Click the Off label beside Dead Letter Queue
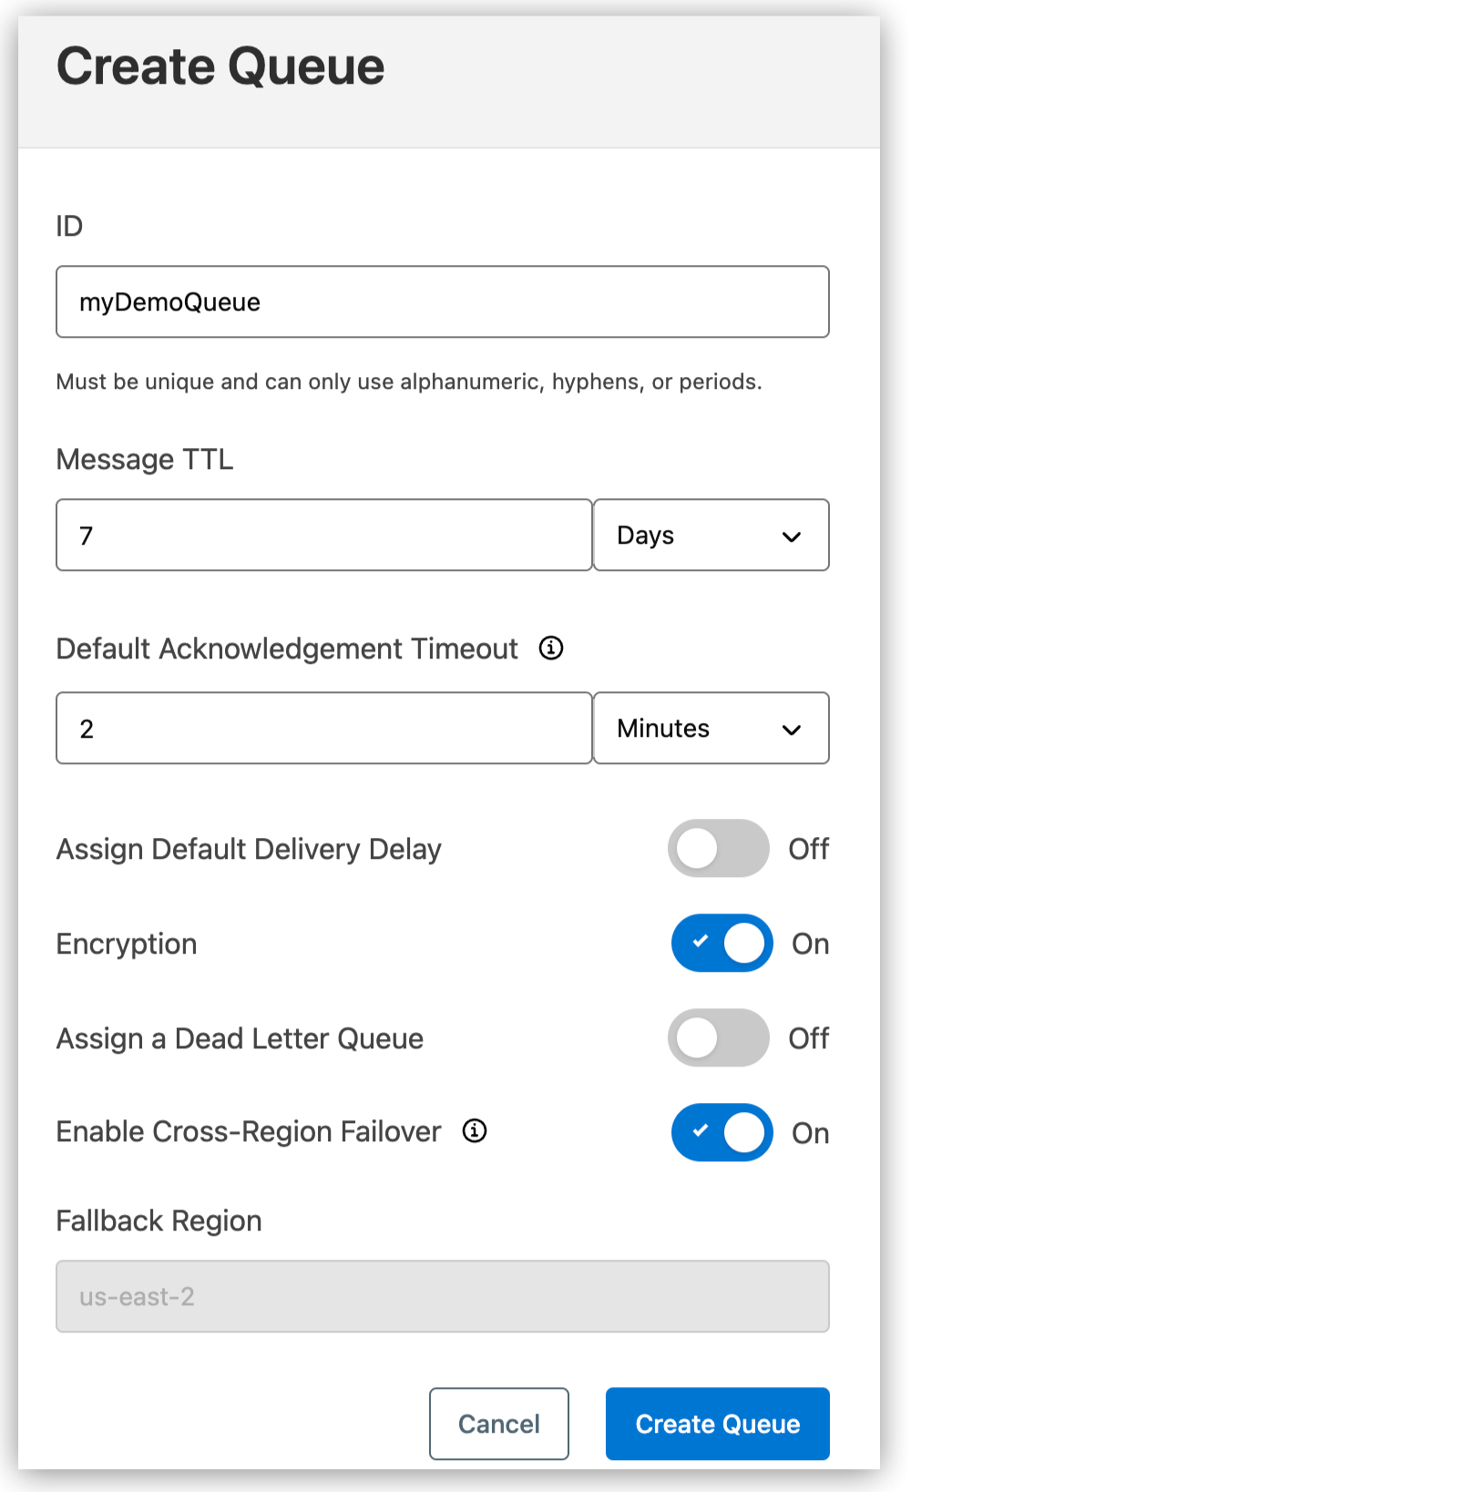Viewport: 1474px width, 1492px height. pos(808,1037)
